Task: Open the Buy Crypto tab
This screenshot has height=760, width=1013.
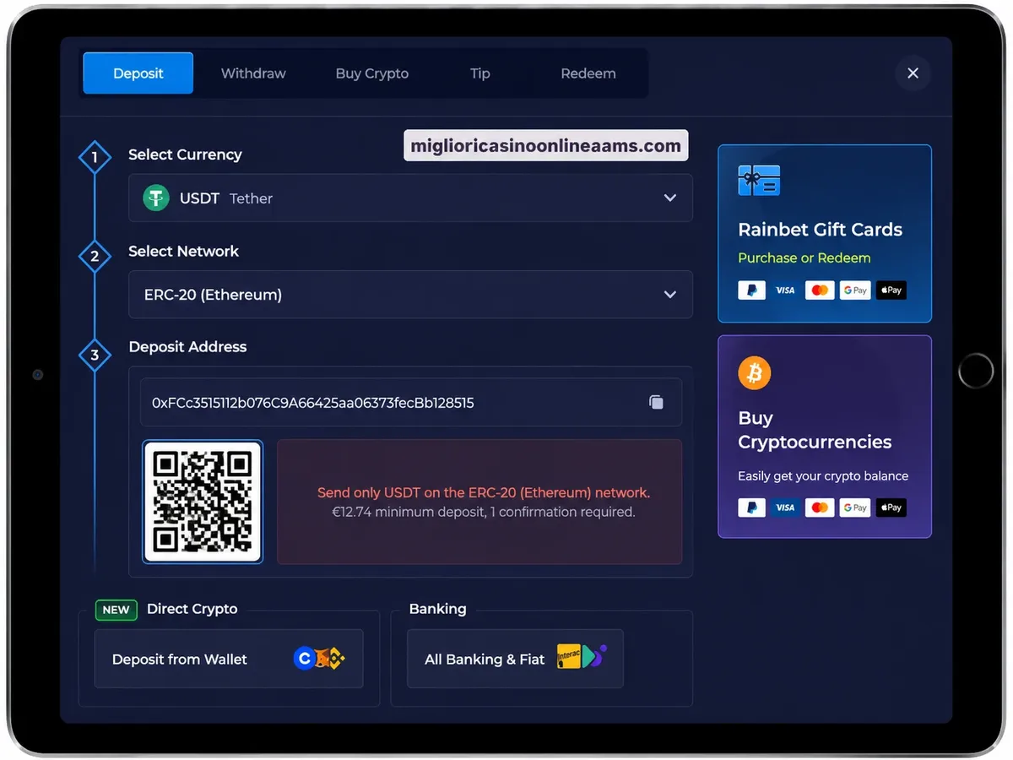Action: 372,73
